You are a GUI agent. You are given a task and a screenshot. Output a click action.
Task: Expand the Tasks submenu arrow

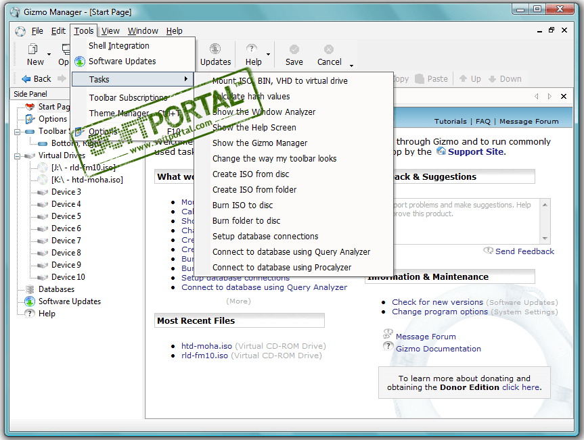pos(185,79)
